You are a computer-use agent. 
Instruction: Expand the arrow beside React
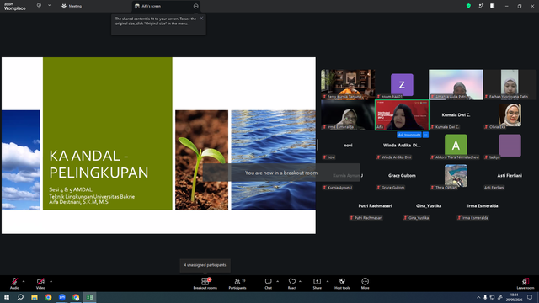coord(300,281)
